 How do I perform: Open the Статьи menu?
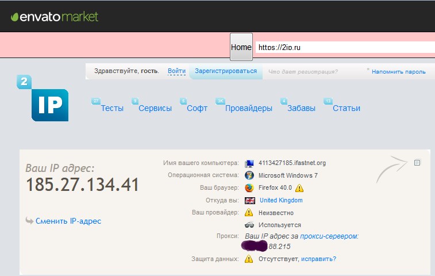tap(347, 108)
